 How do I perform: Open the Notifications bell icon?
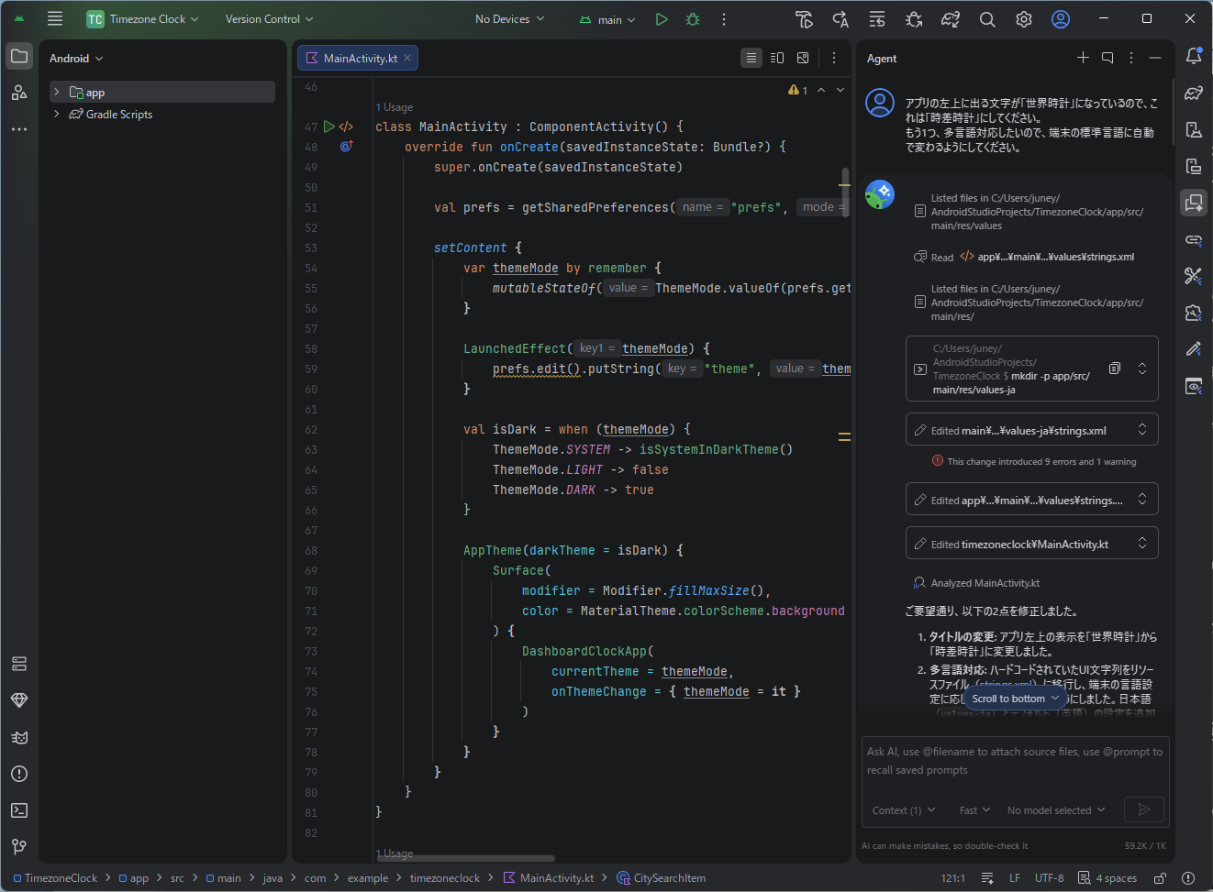[x=1194, y=56]
